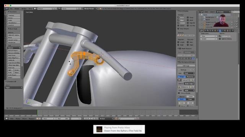Toggle the Edges overlay checkbox

click(x=178, y=20)
